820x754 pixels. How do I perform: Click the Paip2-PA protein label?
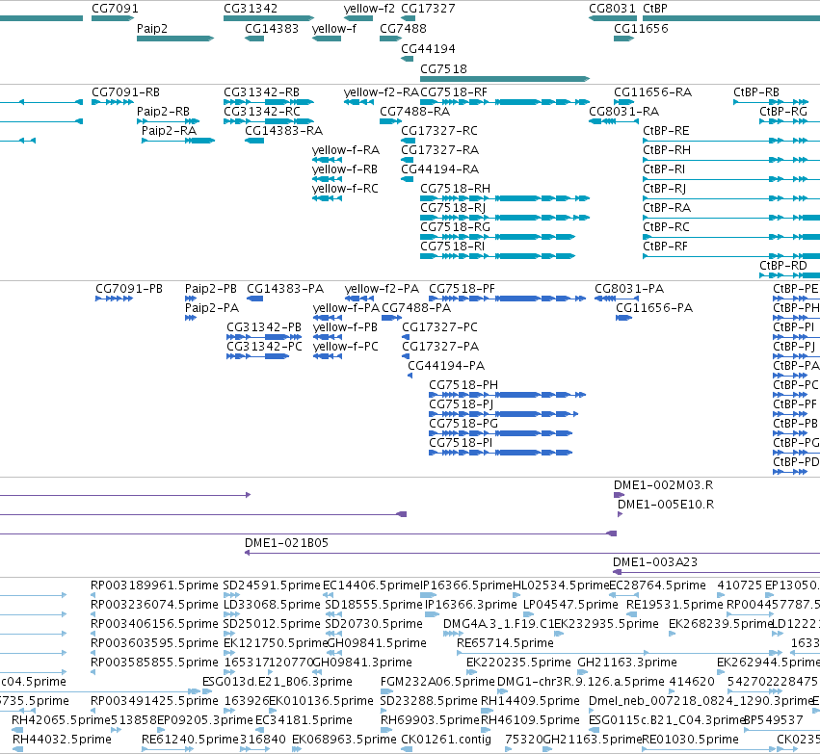point(212,308)
